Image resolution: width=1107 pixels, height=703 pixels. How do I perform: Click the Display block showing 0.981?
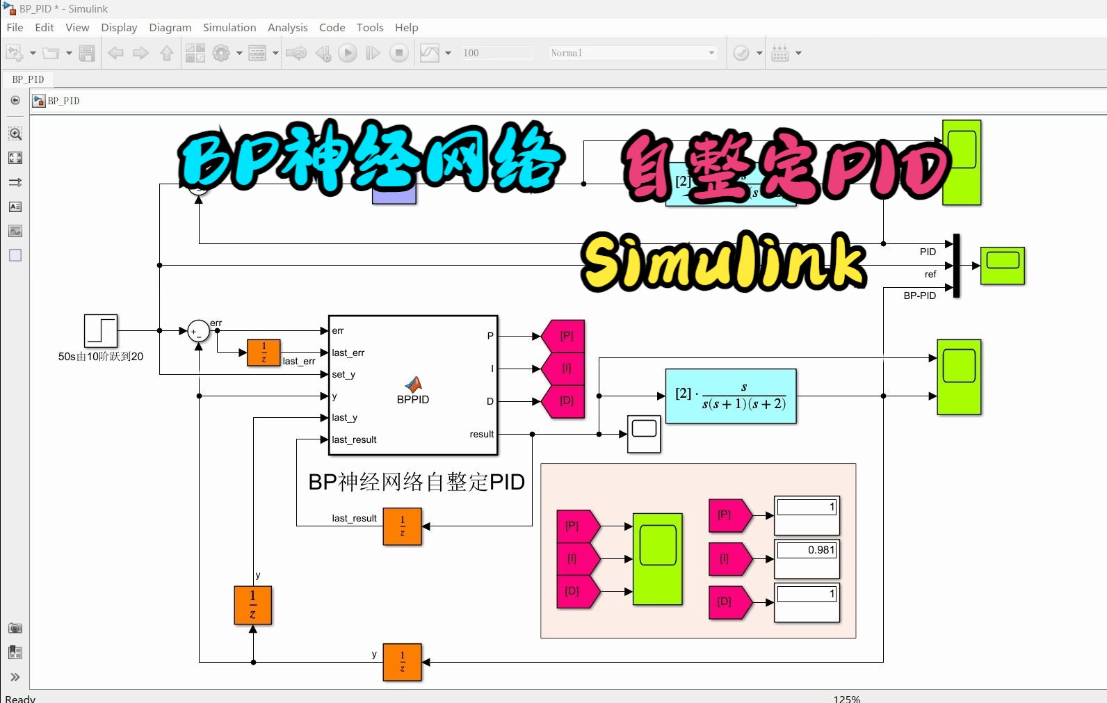(x=807, y=558)
